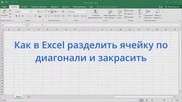Open Сортировка и фильтр menu
182x102 pixels.
148,14
